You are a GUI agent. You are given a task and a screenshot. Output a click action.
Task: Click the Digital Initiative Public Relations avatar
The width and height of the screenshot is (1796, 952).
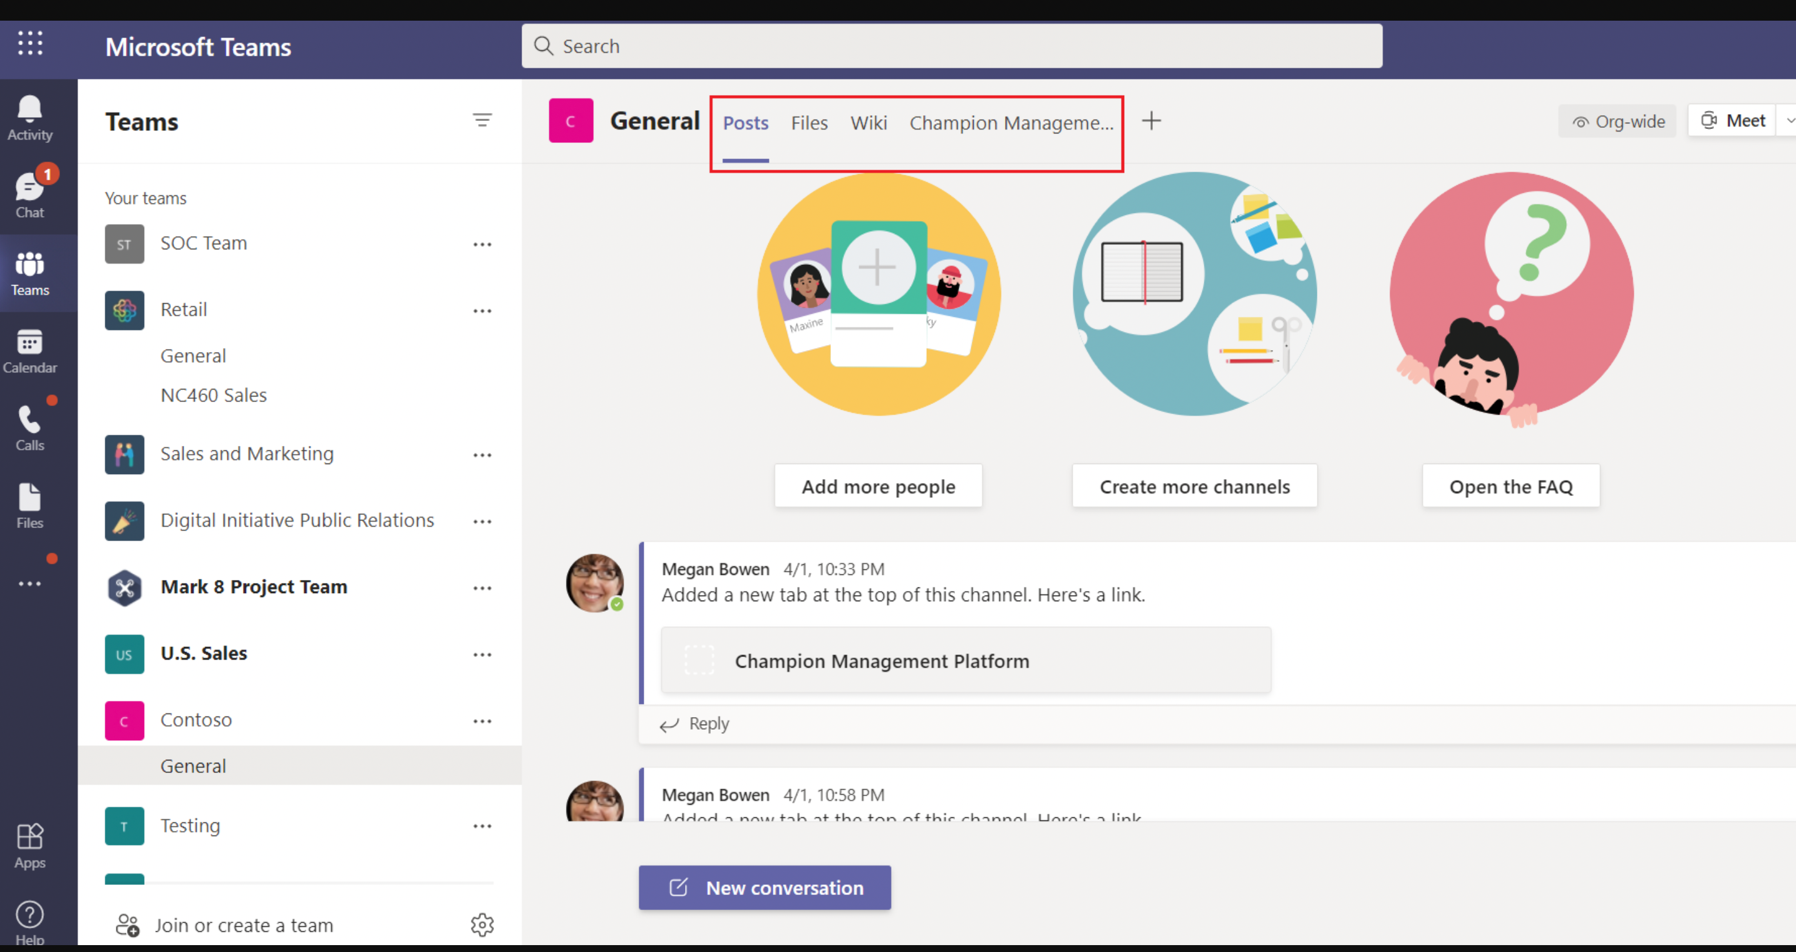click(125, 521)
